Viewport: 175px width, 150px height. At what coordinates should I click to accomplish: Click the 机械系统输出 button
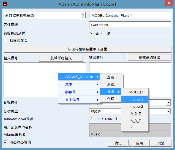[x=149, y=57]
